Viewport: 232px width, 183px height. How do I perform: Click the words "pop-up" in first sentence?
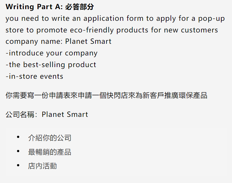point(212,19)
